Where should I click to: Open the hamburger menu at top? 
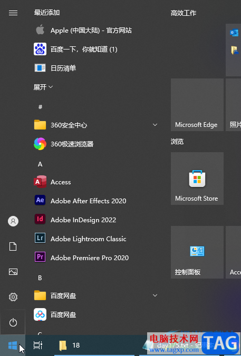point(13,13)
